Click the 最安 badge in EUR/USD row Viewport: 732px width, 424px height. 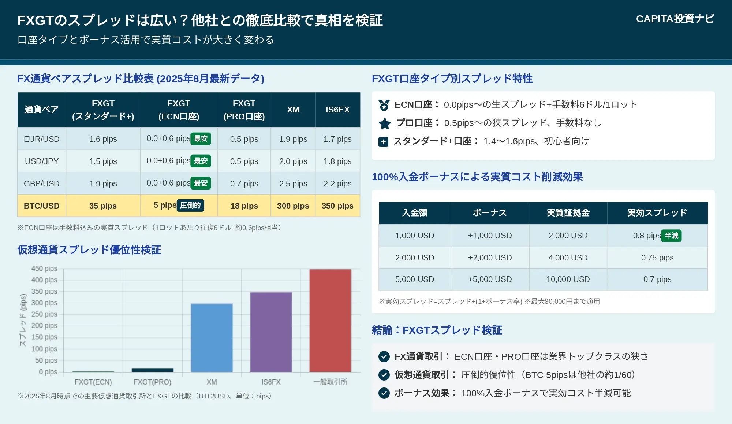point(201,139)
